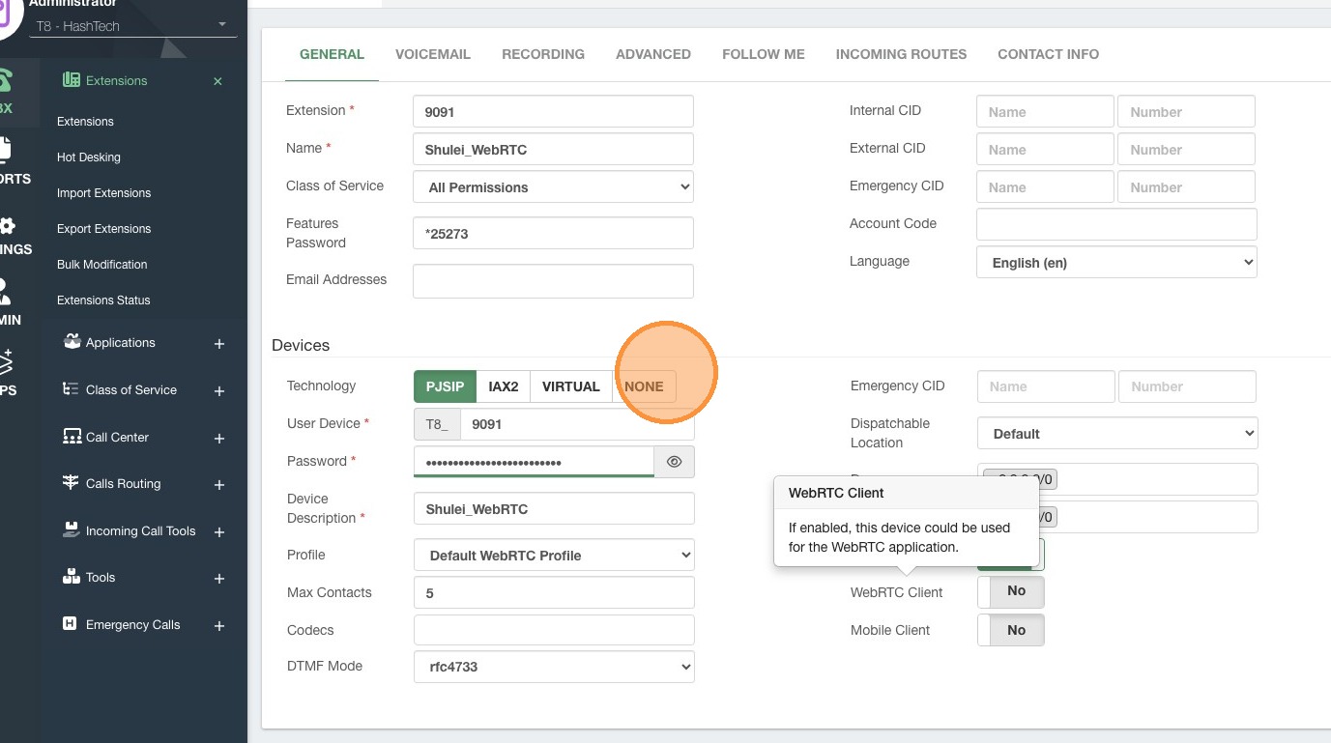Open the Extensions list link in sidebar

point(85,122)
